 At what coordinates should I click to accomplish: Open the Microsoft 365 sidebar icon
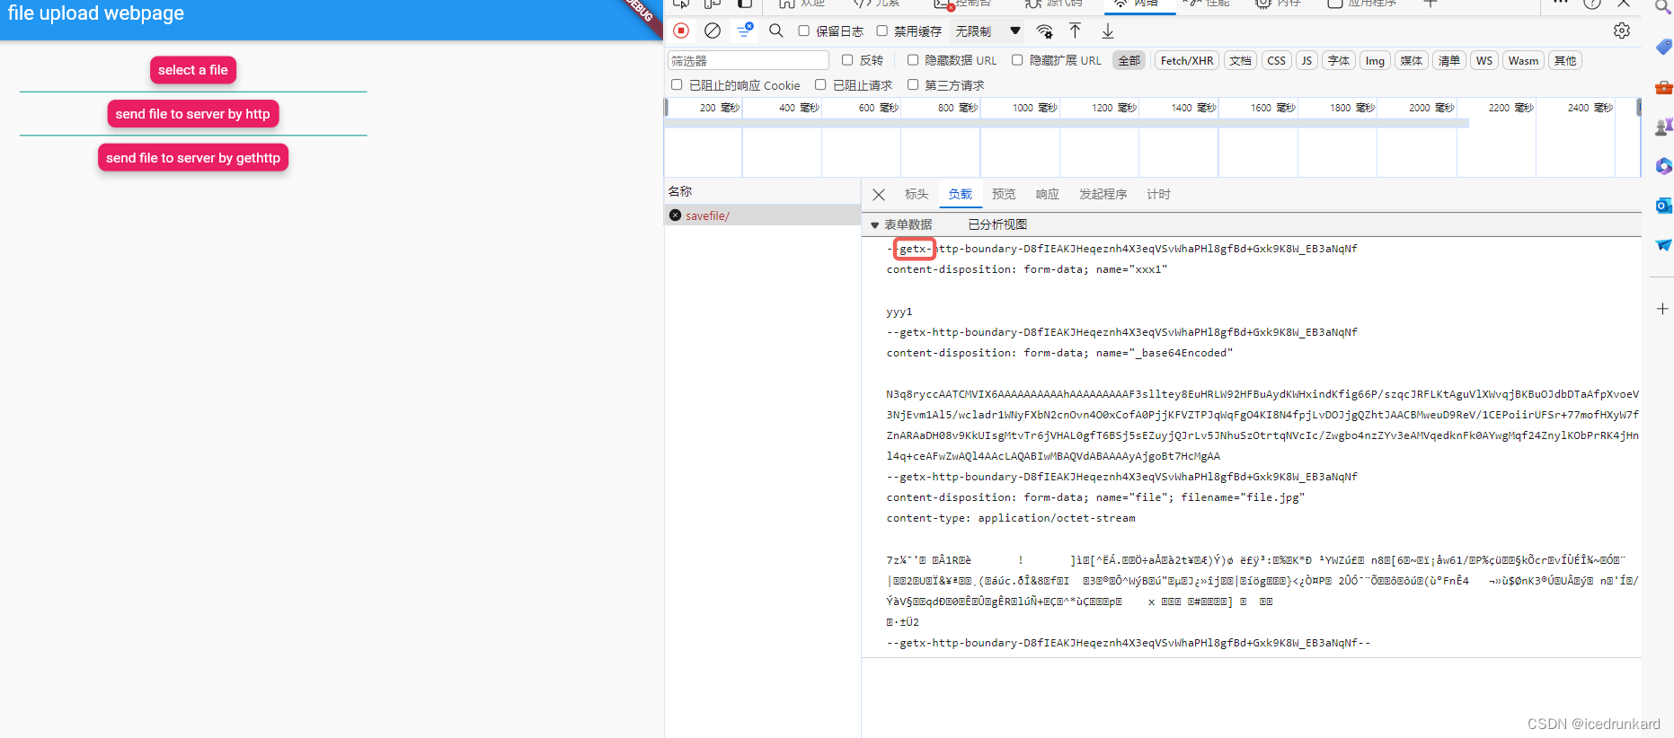tap(1663, 166)
